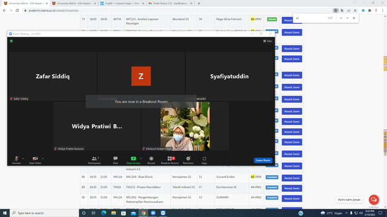Open the Zoom app icon on the taskbar

point(153,213)
